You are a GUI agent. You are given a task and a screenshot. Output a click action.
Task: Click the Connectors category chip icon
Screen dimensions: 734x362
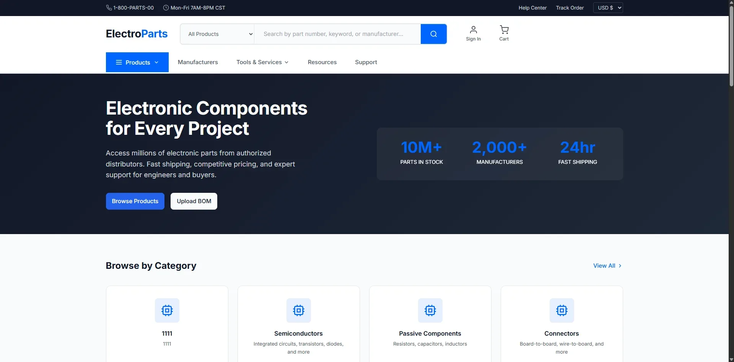click(x=561, y=310)
